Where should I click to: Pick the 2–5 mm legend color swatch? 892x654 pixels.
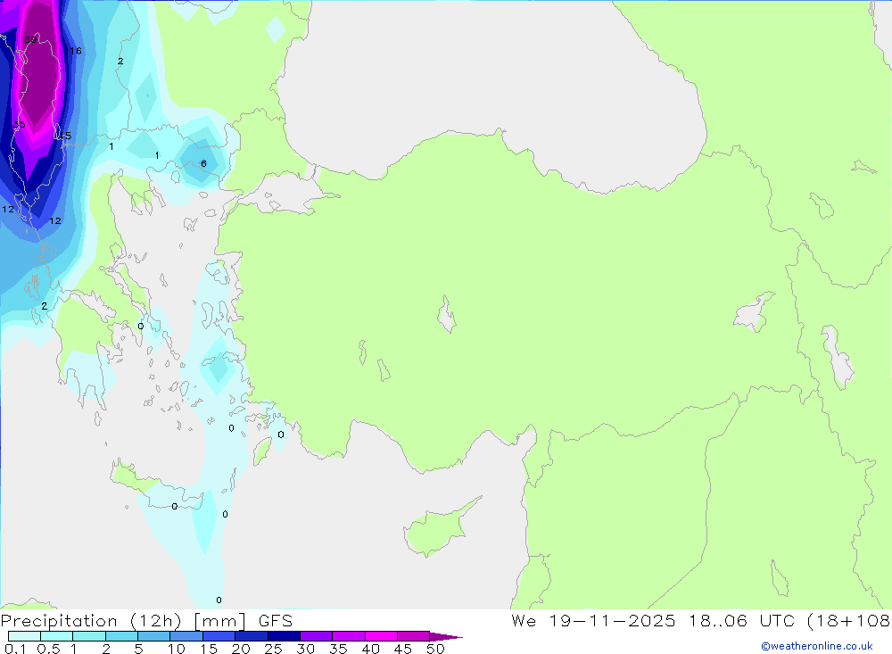121,636
